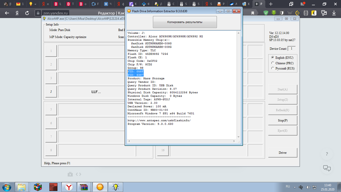
Task: Click the translate chat bubbles icon
Action: (324, 13)
